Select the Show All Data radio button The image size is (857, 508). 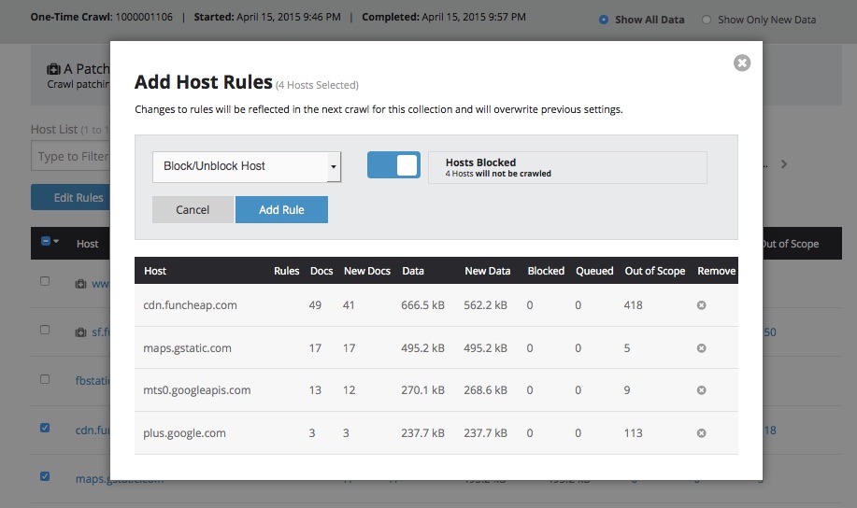[x=604, y=20]
